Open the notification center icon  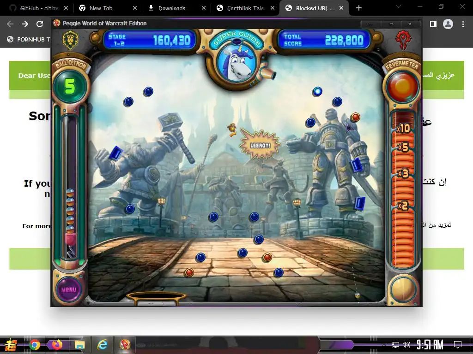click(x=458, y=345)
